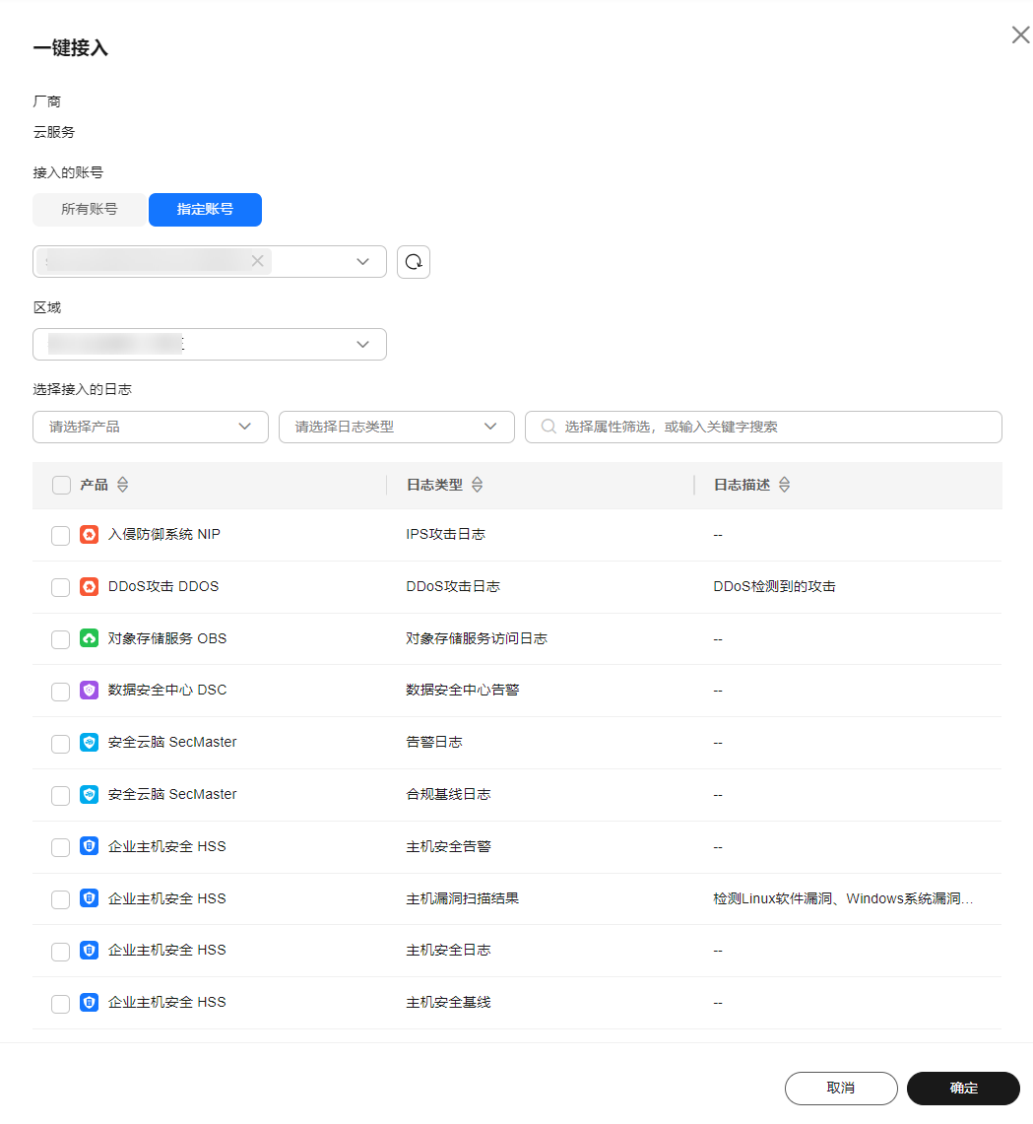The image size is (1033, 1124).
Task: Click the 主机安全日志 cell
Action: pyautogui.click(x=448, y=950)
